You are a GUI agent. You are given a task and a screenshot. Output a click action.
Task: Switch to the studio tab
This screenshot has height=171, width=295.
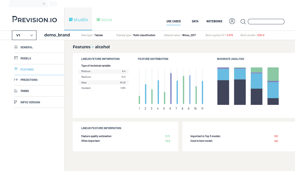click(x=78, y=20)
